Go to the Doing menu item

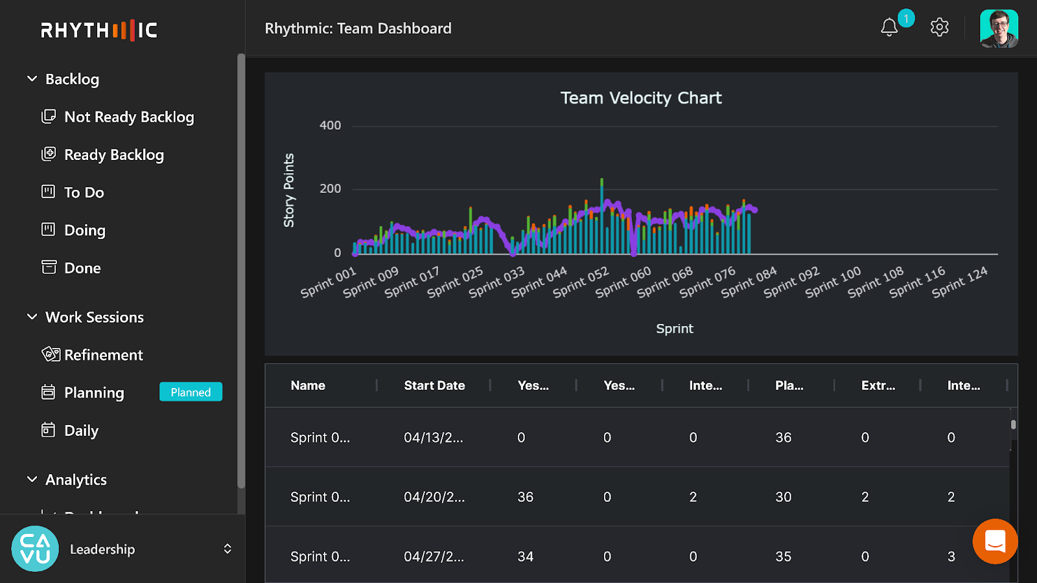point(84,230)
